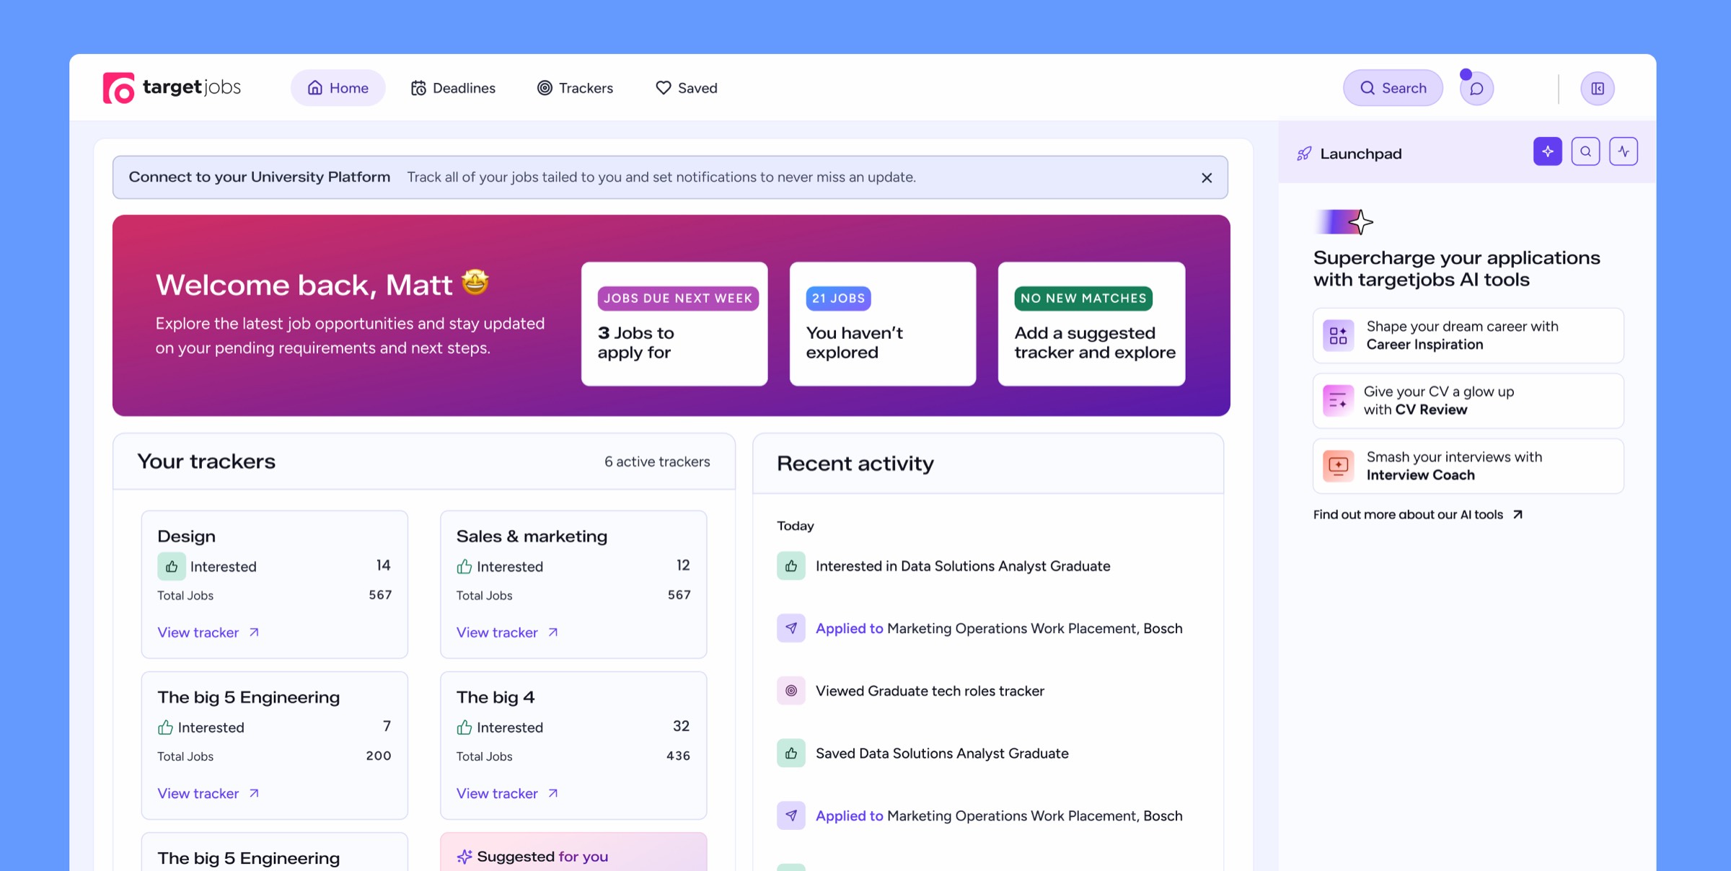
Task: Open the No New Matches card
Action: pyautogui.click(x=1091, y=324)
